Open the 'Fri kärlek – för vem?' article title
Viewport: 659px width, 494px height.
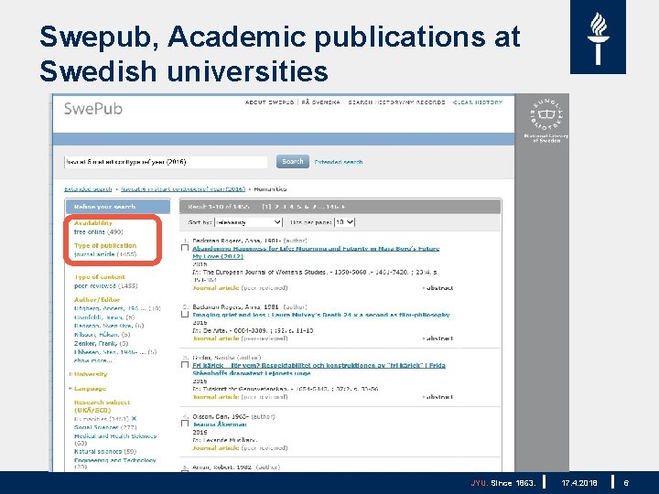(319, 370)
